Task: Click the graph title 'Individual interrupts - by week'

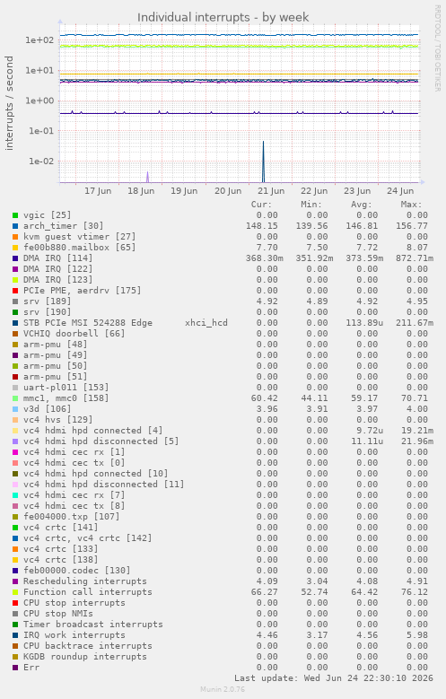Action: pos(223,17)
